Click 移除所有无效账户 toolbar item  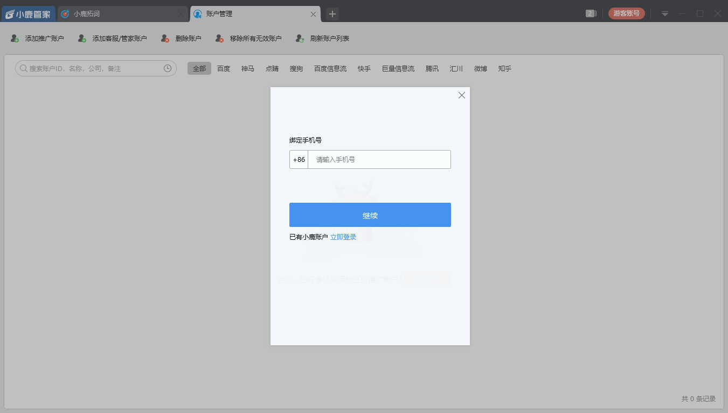tap(248, 39)
